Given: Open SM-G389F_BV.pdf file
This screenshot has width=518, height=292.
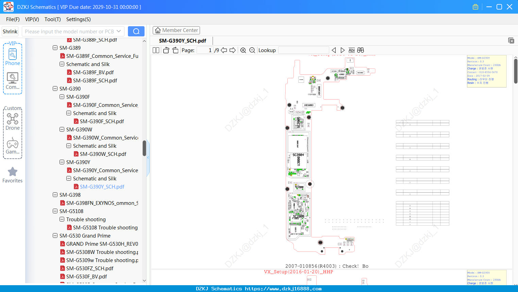Looking at the screenshot, I should (90, 72).
